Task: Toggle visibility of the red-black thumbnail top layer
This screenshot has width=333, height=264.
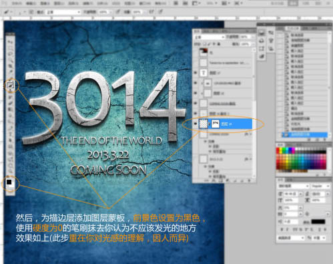Action: (196, 52)
